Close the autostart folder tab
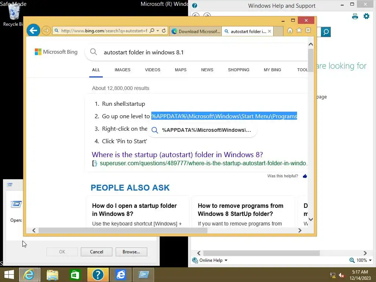The image size is (376, 282). (270, 32)
